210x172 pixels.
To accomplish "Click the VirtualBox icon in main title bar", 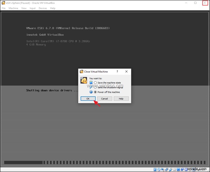I will 3,3.
